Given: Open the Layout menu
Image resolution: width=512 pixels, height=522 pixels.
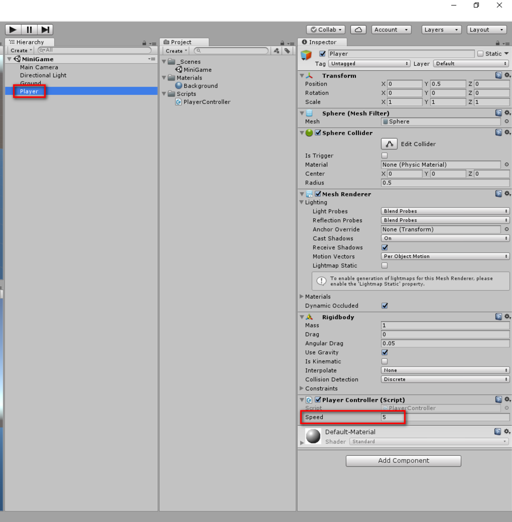Looking at the screenshot, I should [x=487, y=30].
